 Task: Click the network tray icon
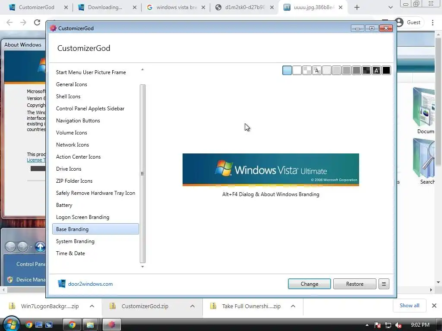[388, 325]
